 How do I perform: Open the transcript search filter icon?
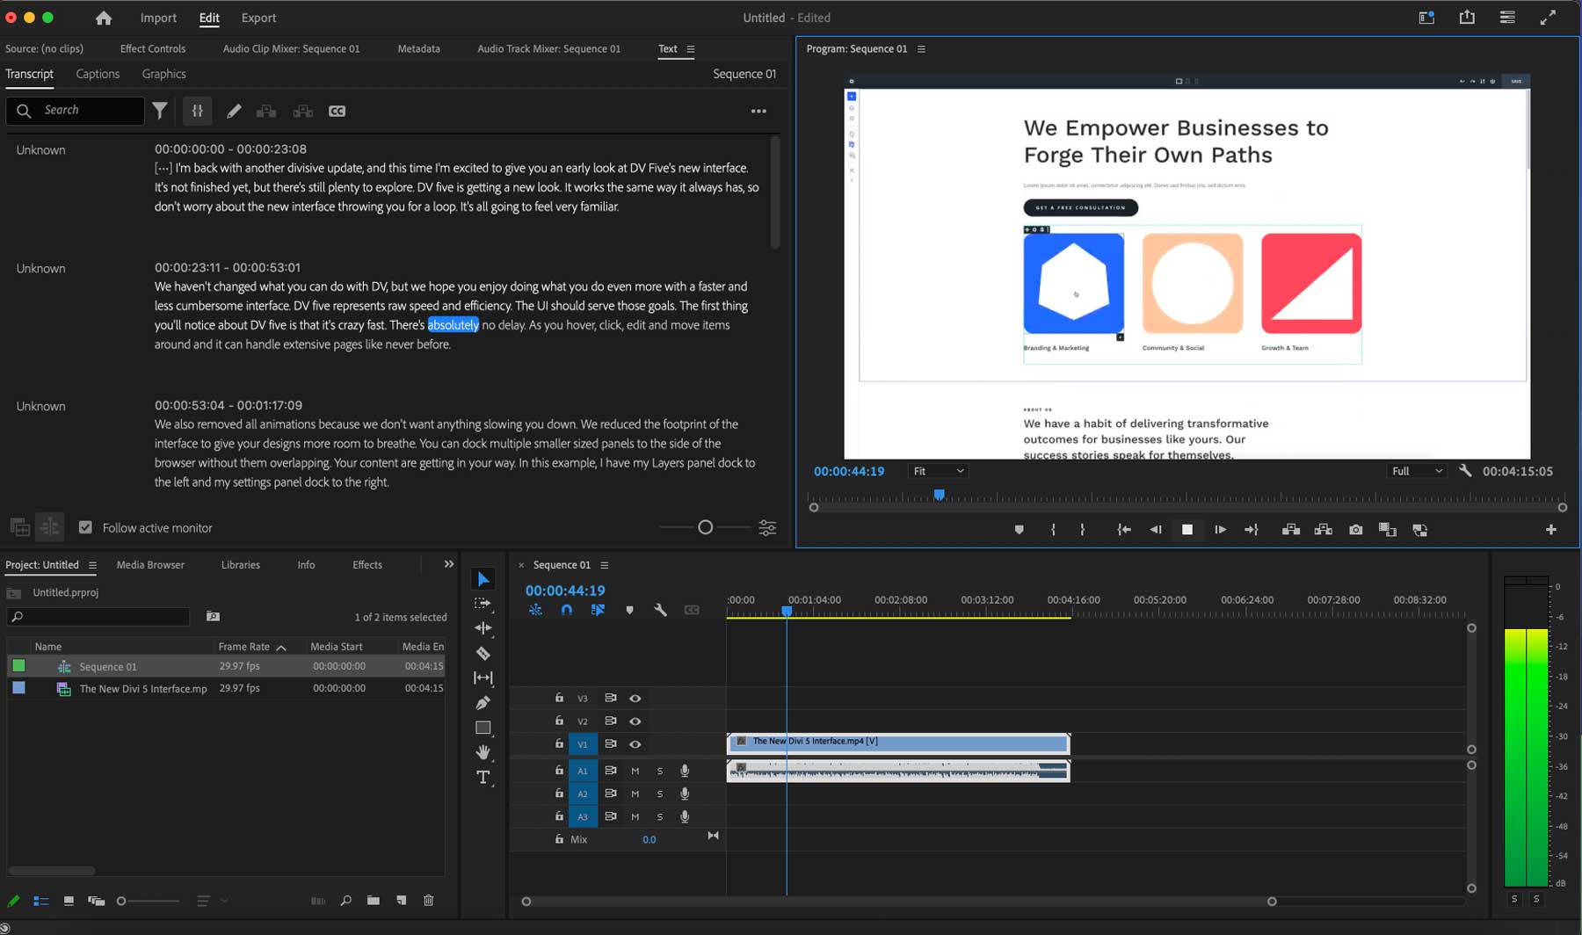pos(160,111)
